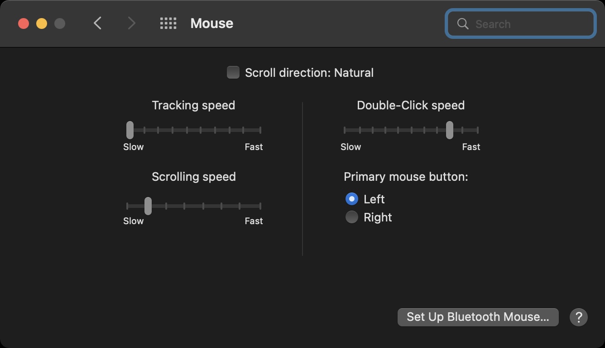Enable Scroll direction: Natural checkbox
The width and height of the screenshot is (605, 348).
pos(233,72)
